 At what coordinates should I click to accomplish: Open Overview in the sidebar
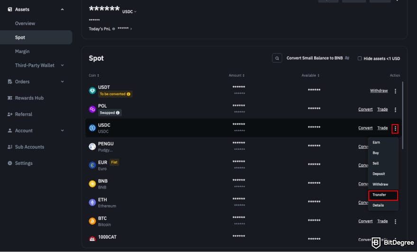25,23
